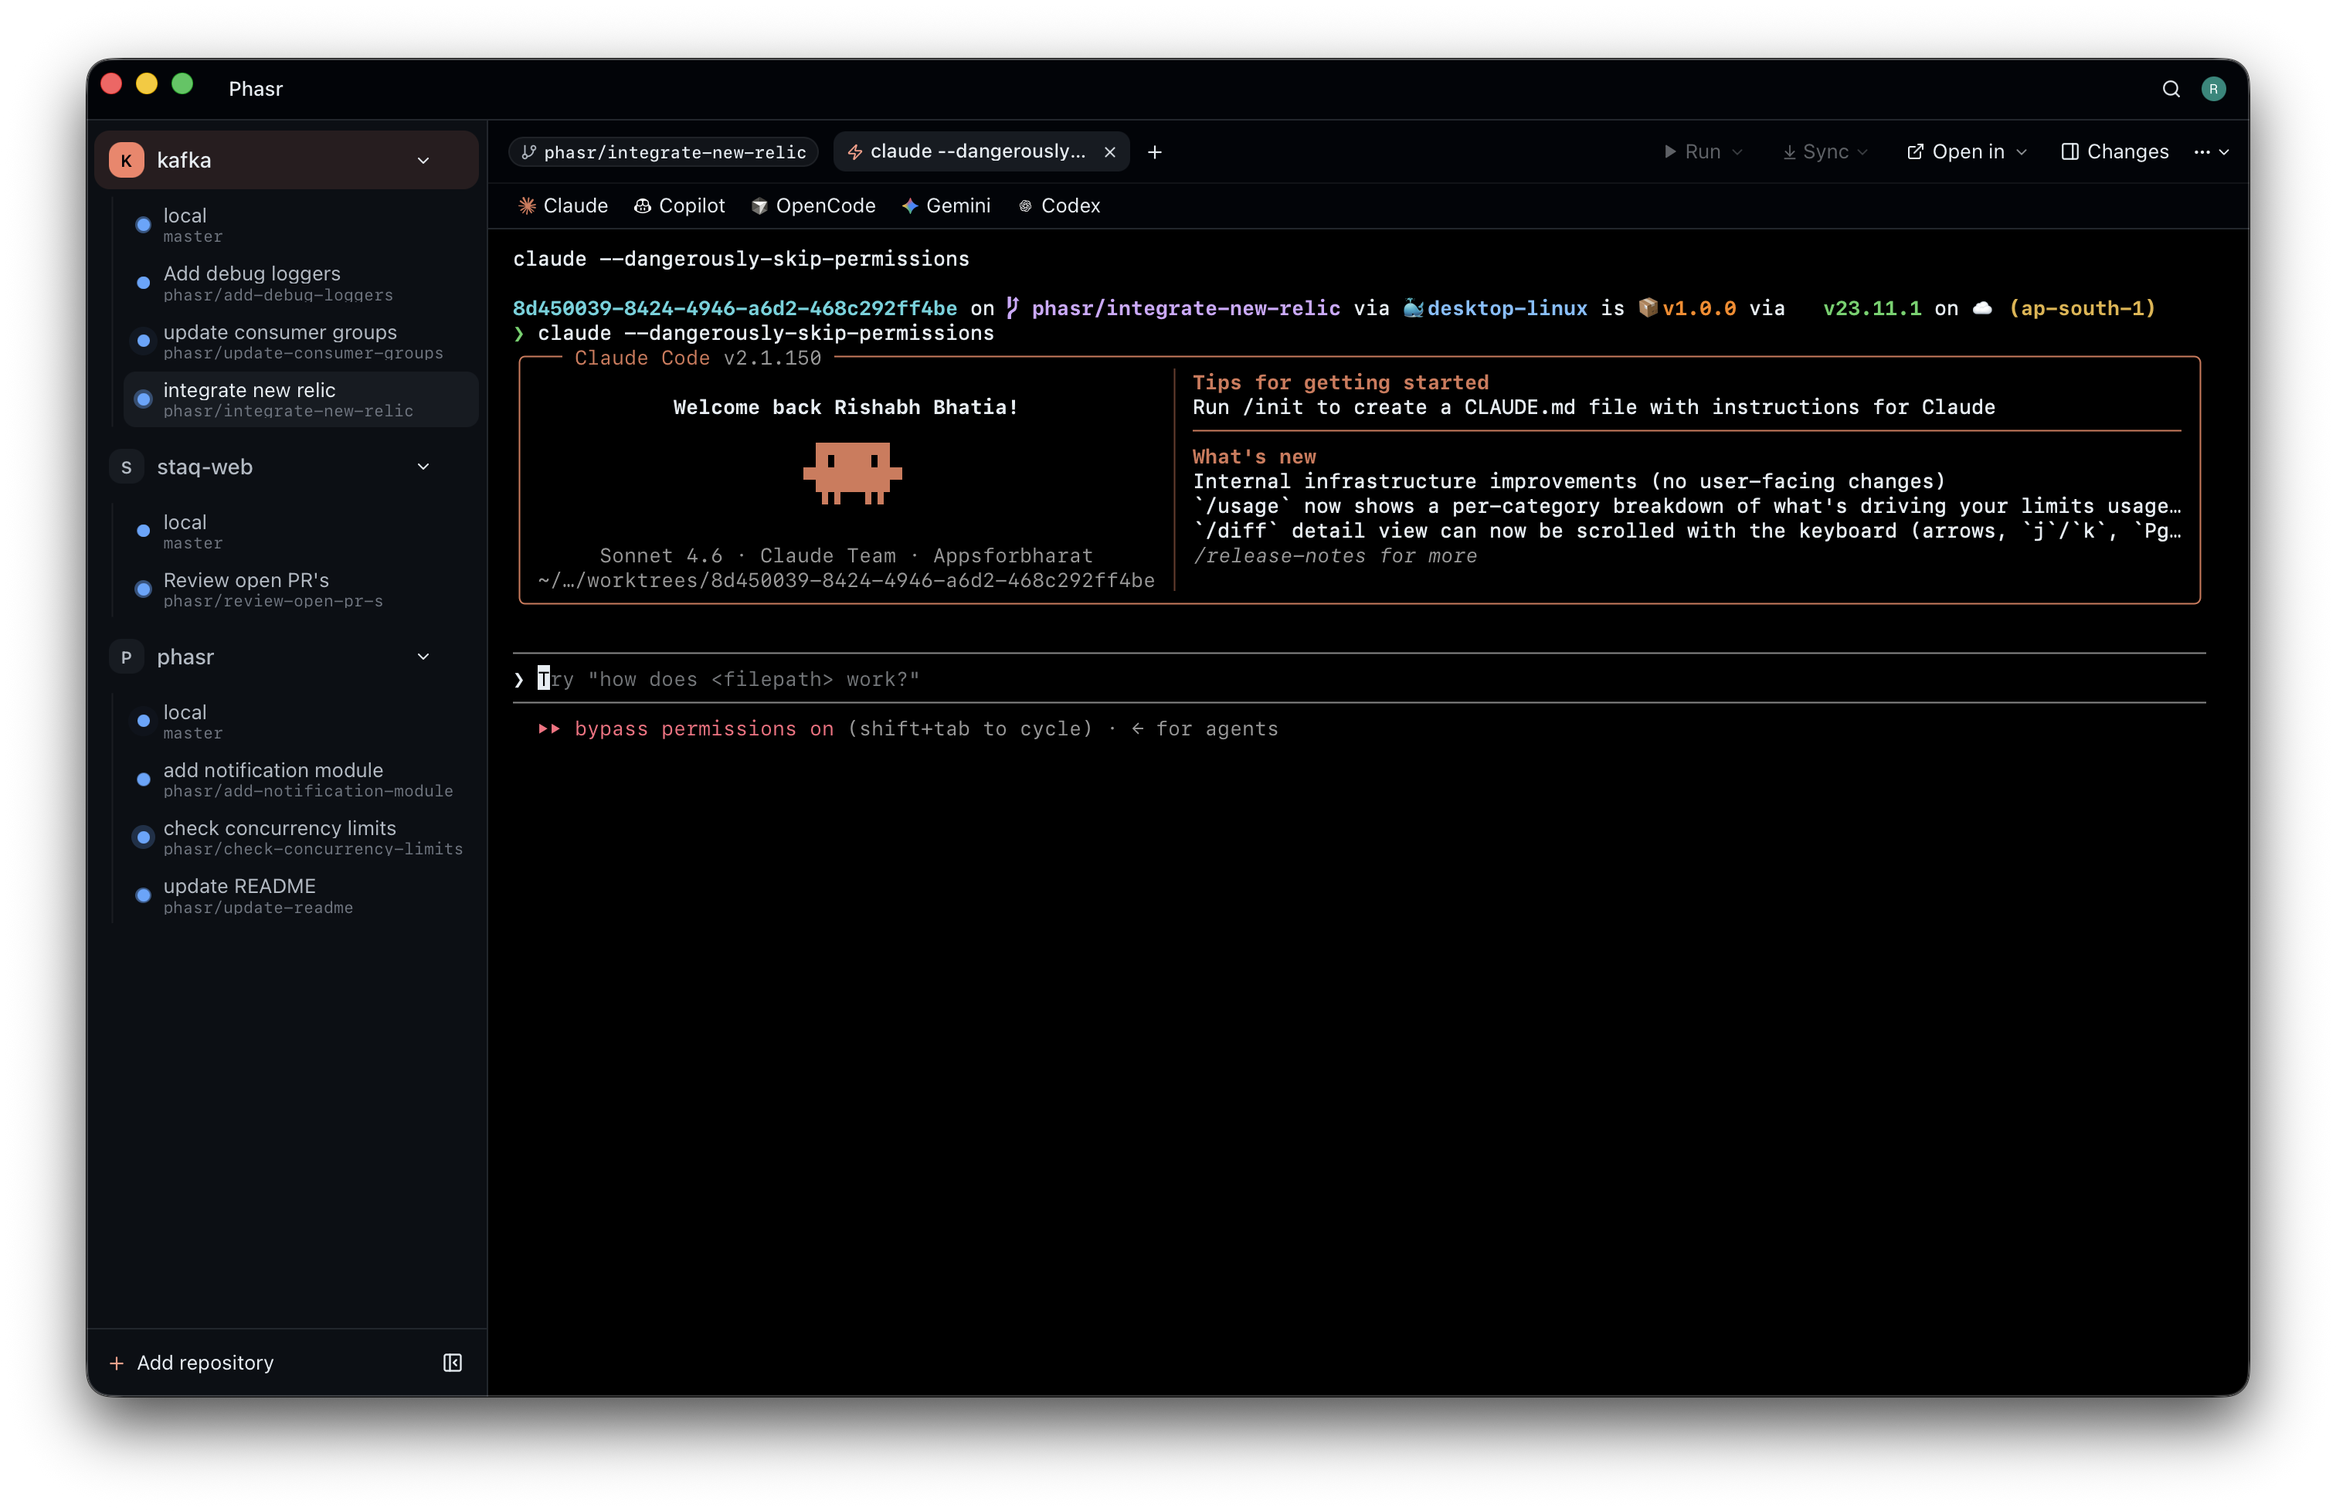Click 'Welcome back Rishabh Bhatia!' text
This screenshot has height=1511, width=2336.
coord(846,407)
